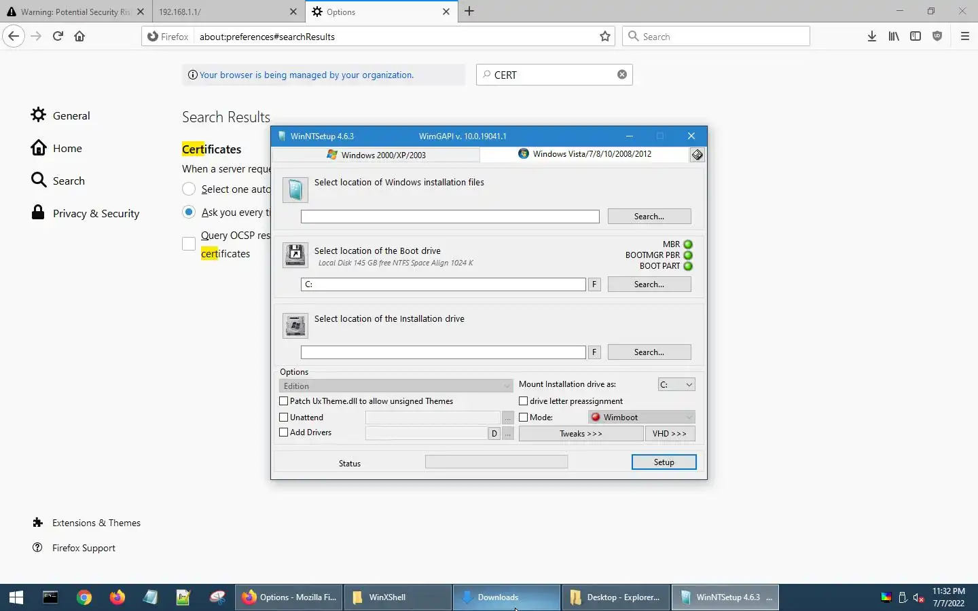The width and height of the screenshot is (978, 611).
Task: Switch to the Warning: Potential Security Risk tab
Action: point(76,12)
